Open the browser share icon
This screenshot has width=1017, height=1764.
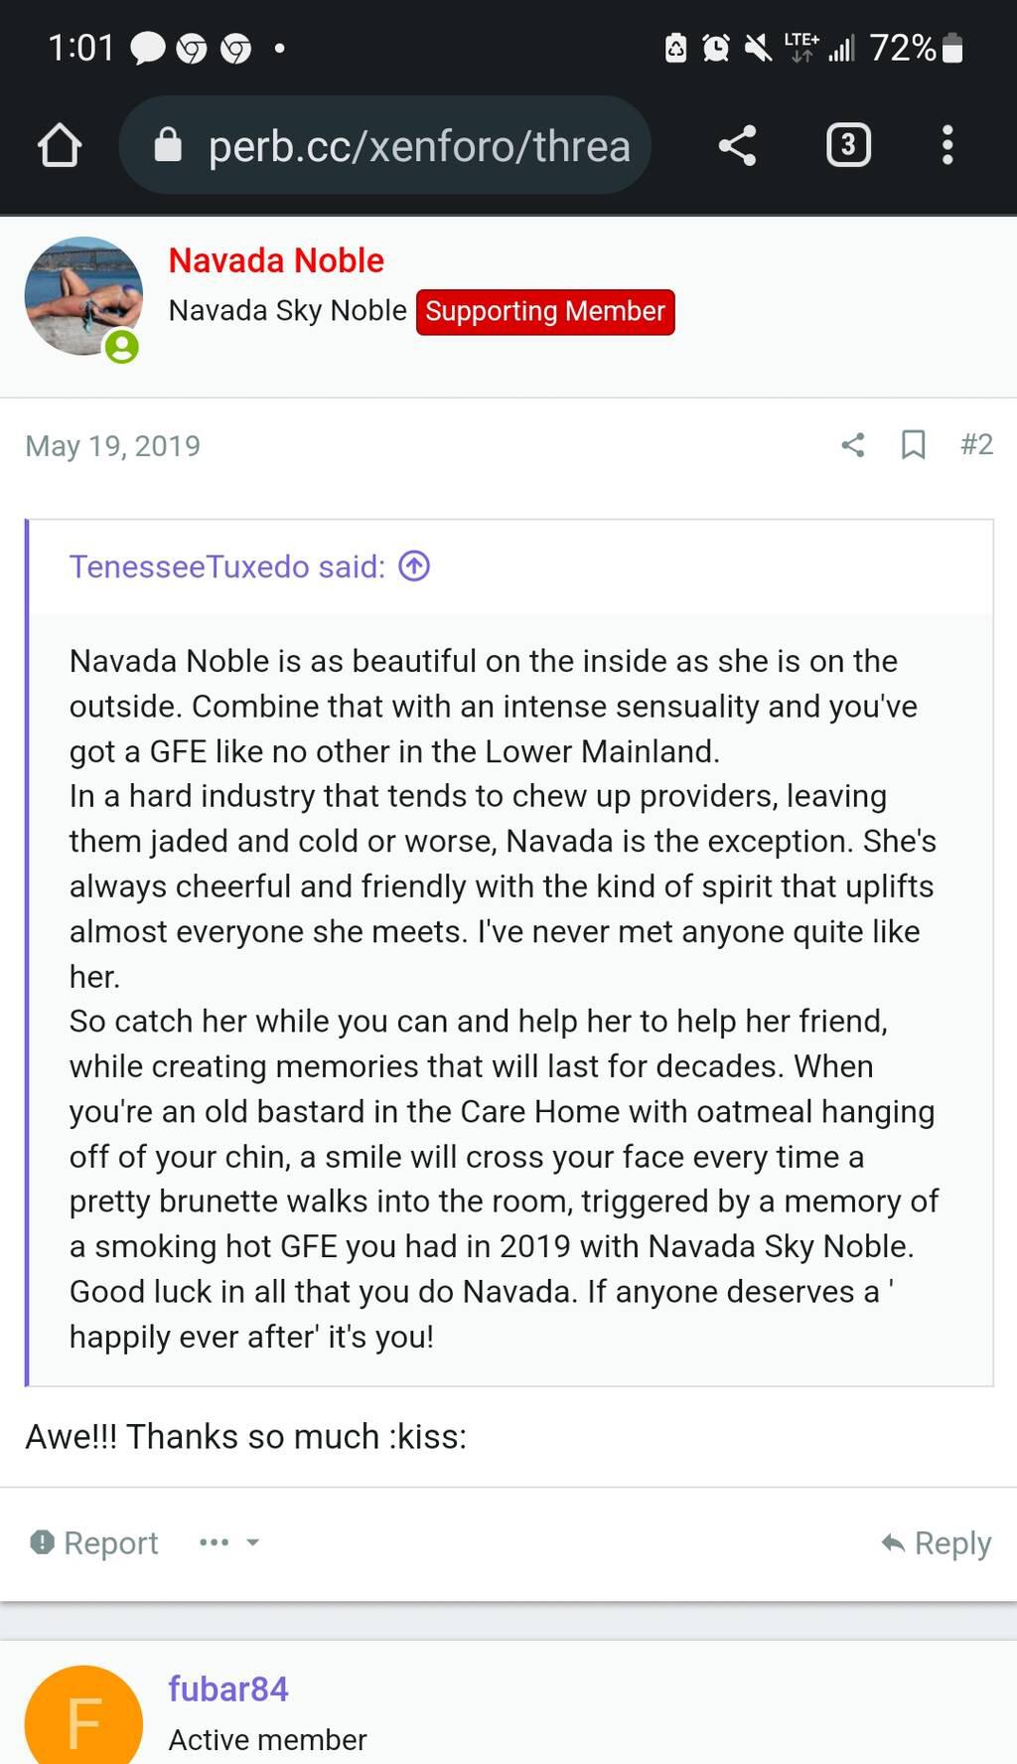click(737, 145)
